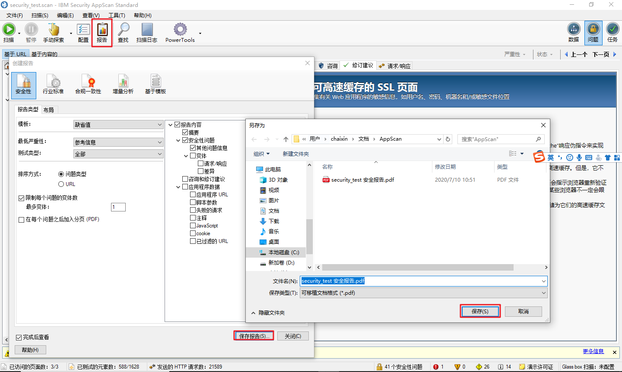Switch to the 请求/响应 tab
The image size is (622, 372).
click(x=395, y=66)
